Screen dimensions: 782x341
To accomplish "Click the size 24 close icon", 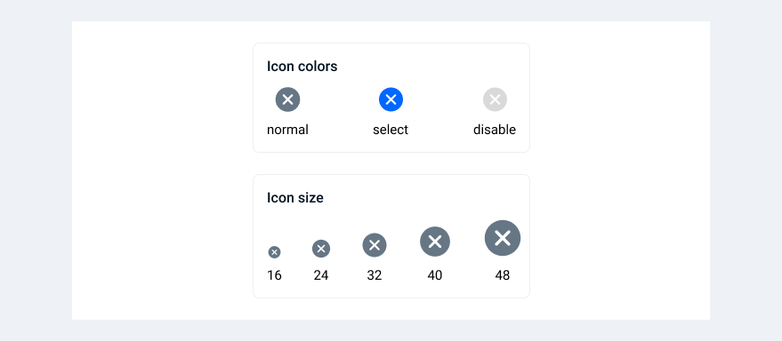I will [321, 249].
